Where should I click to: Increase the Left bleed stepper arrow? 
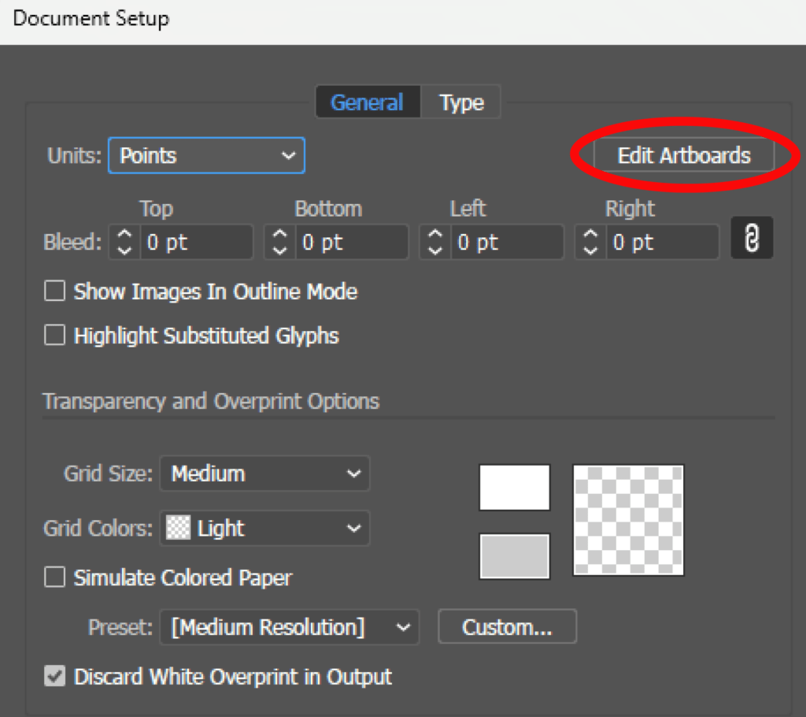click(x=434, y=234)
